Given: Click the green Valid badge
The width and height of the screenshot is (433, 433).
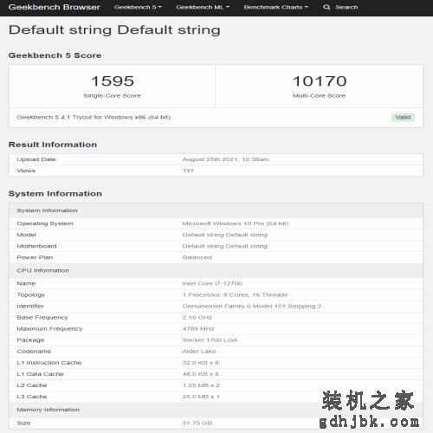Looking at the screenshot, I should point(403,117).
